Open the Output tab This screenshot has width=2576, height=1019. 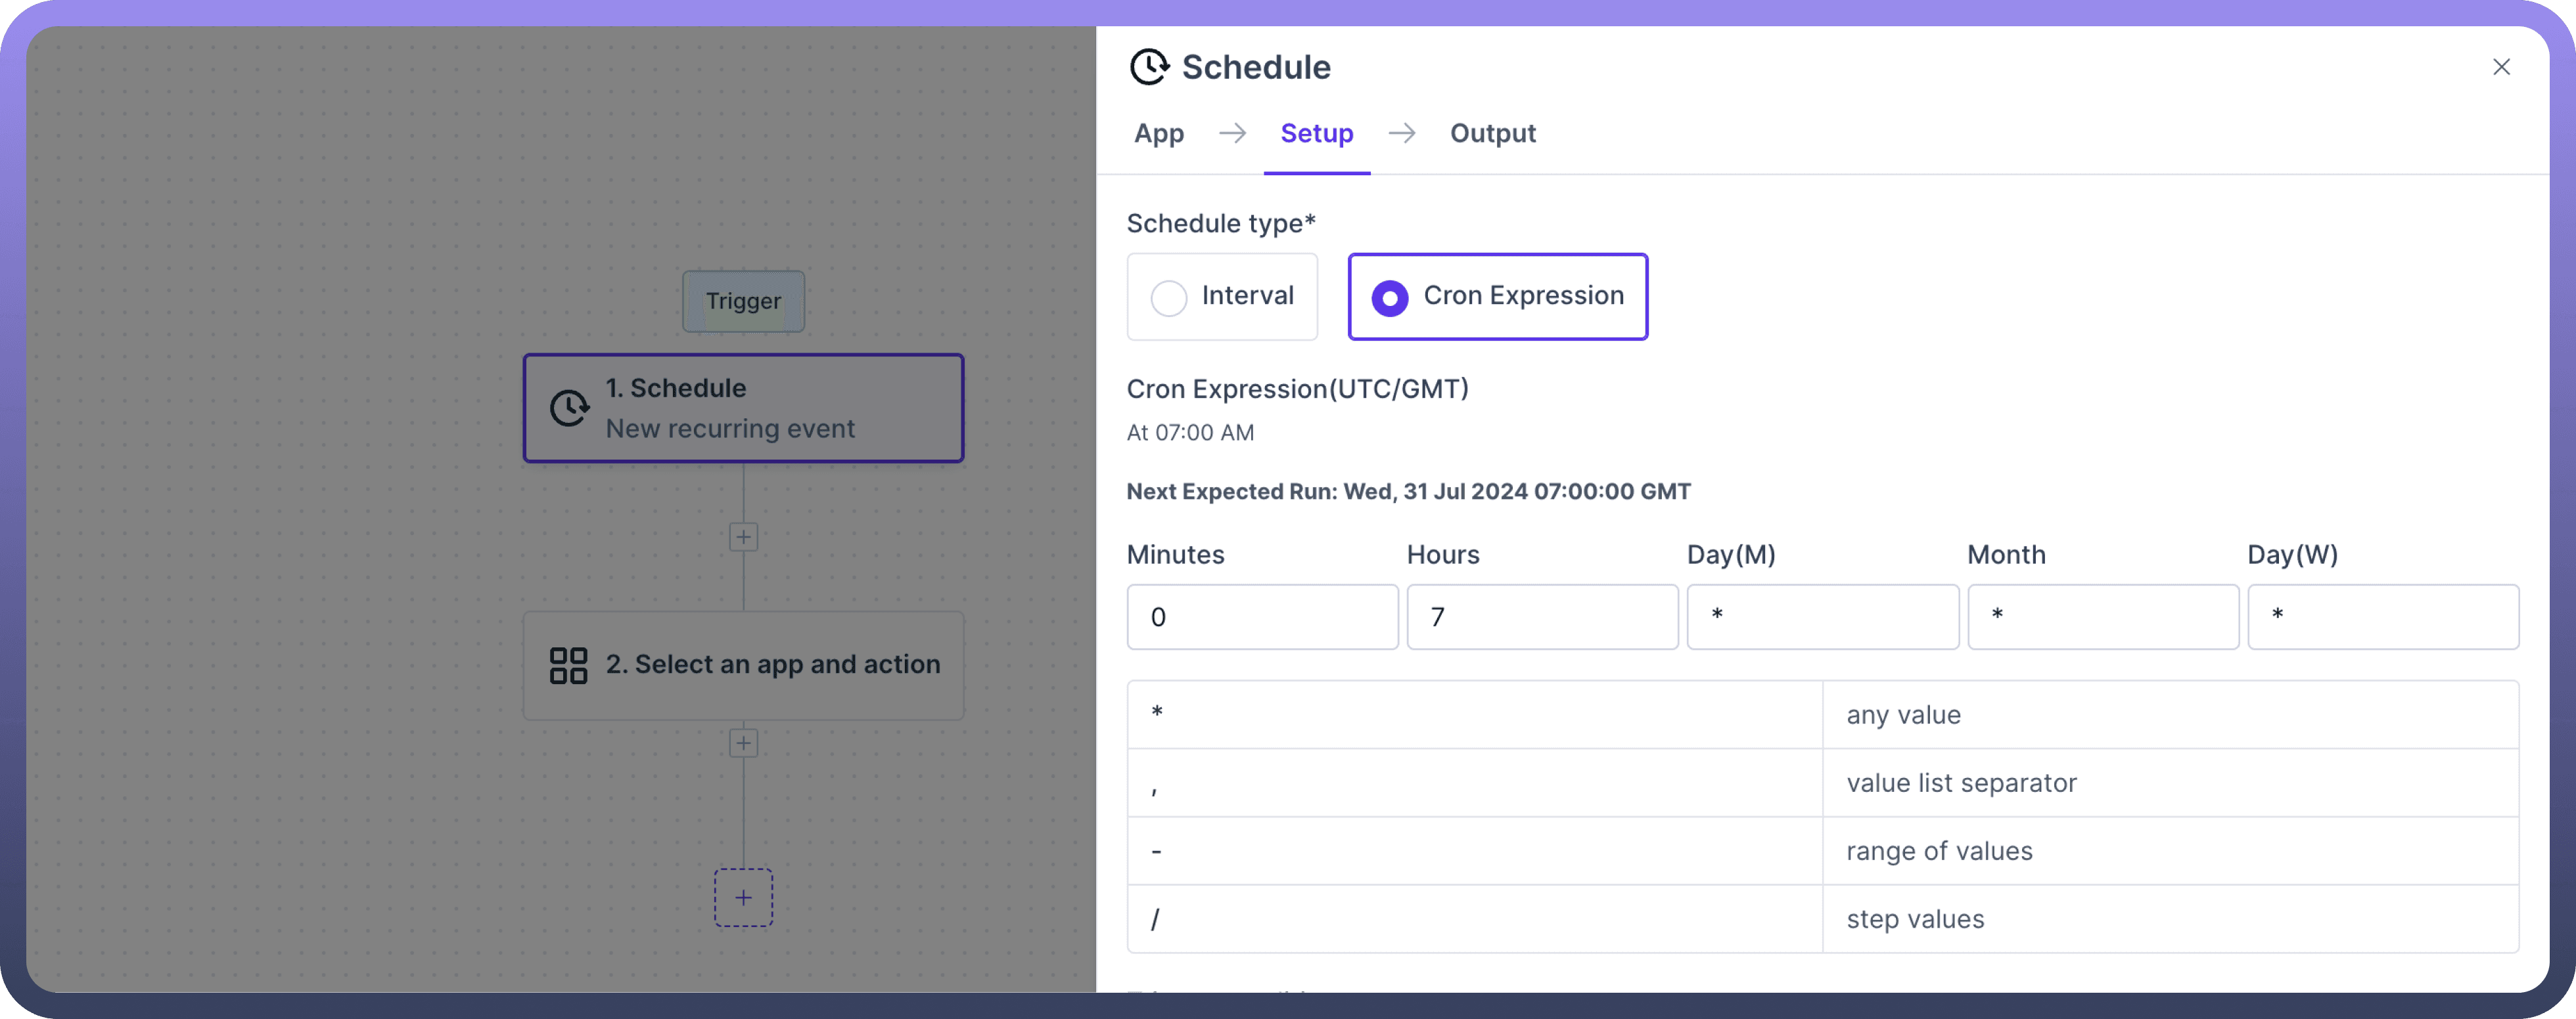click(1492, 134)
